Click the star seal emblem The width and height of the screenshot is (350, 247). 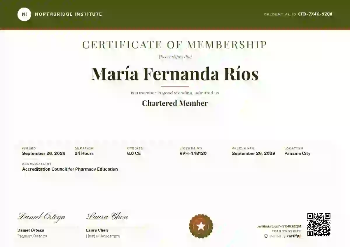201,226
